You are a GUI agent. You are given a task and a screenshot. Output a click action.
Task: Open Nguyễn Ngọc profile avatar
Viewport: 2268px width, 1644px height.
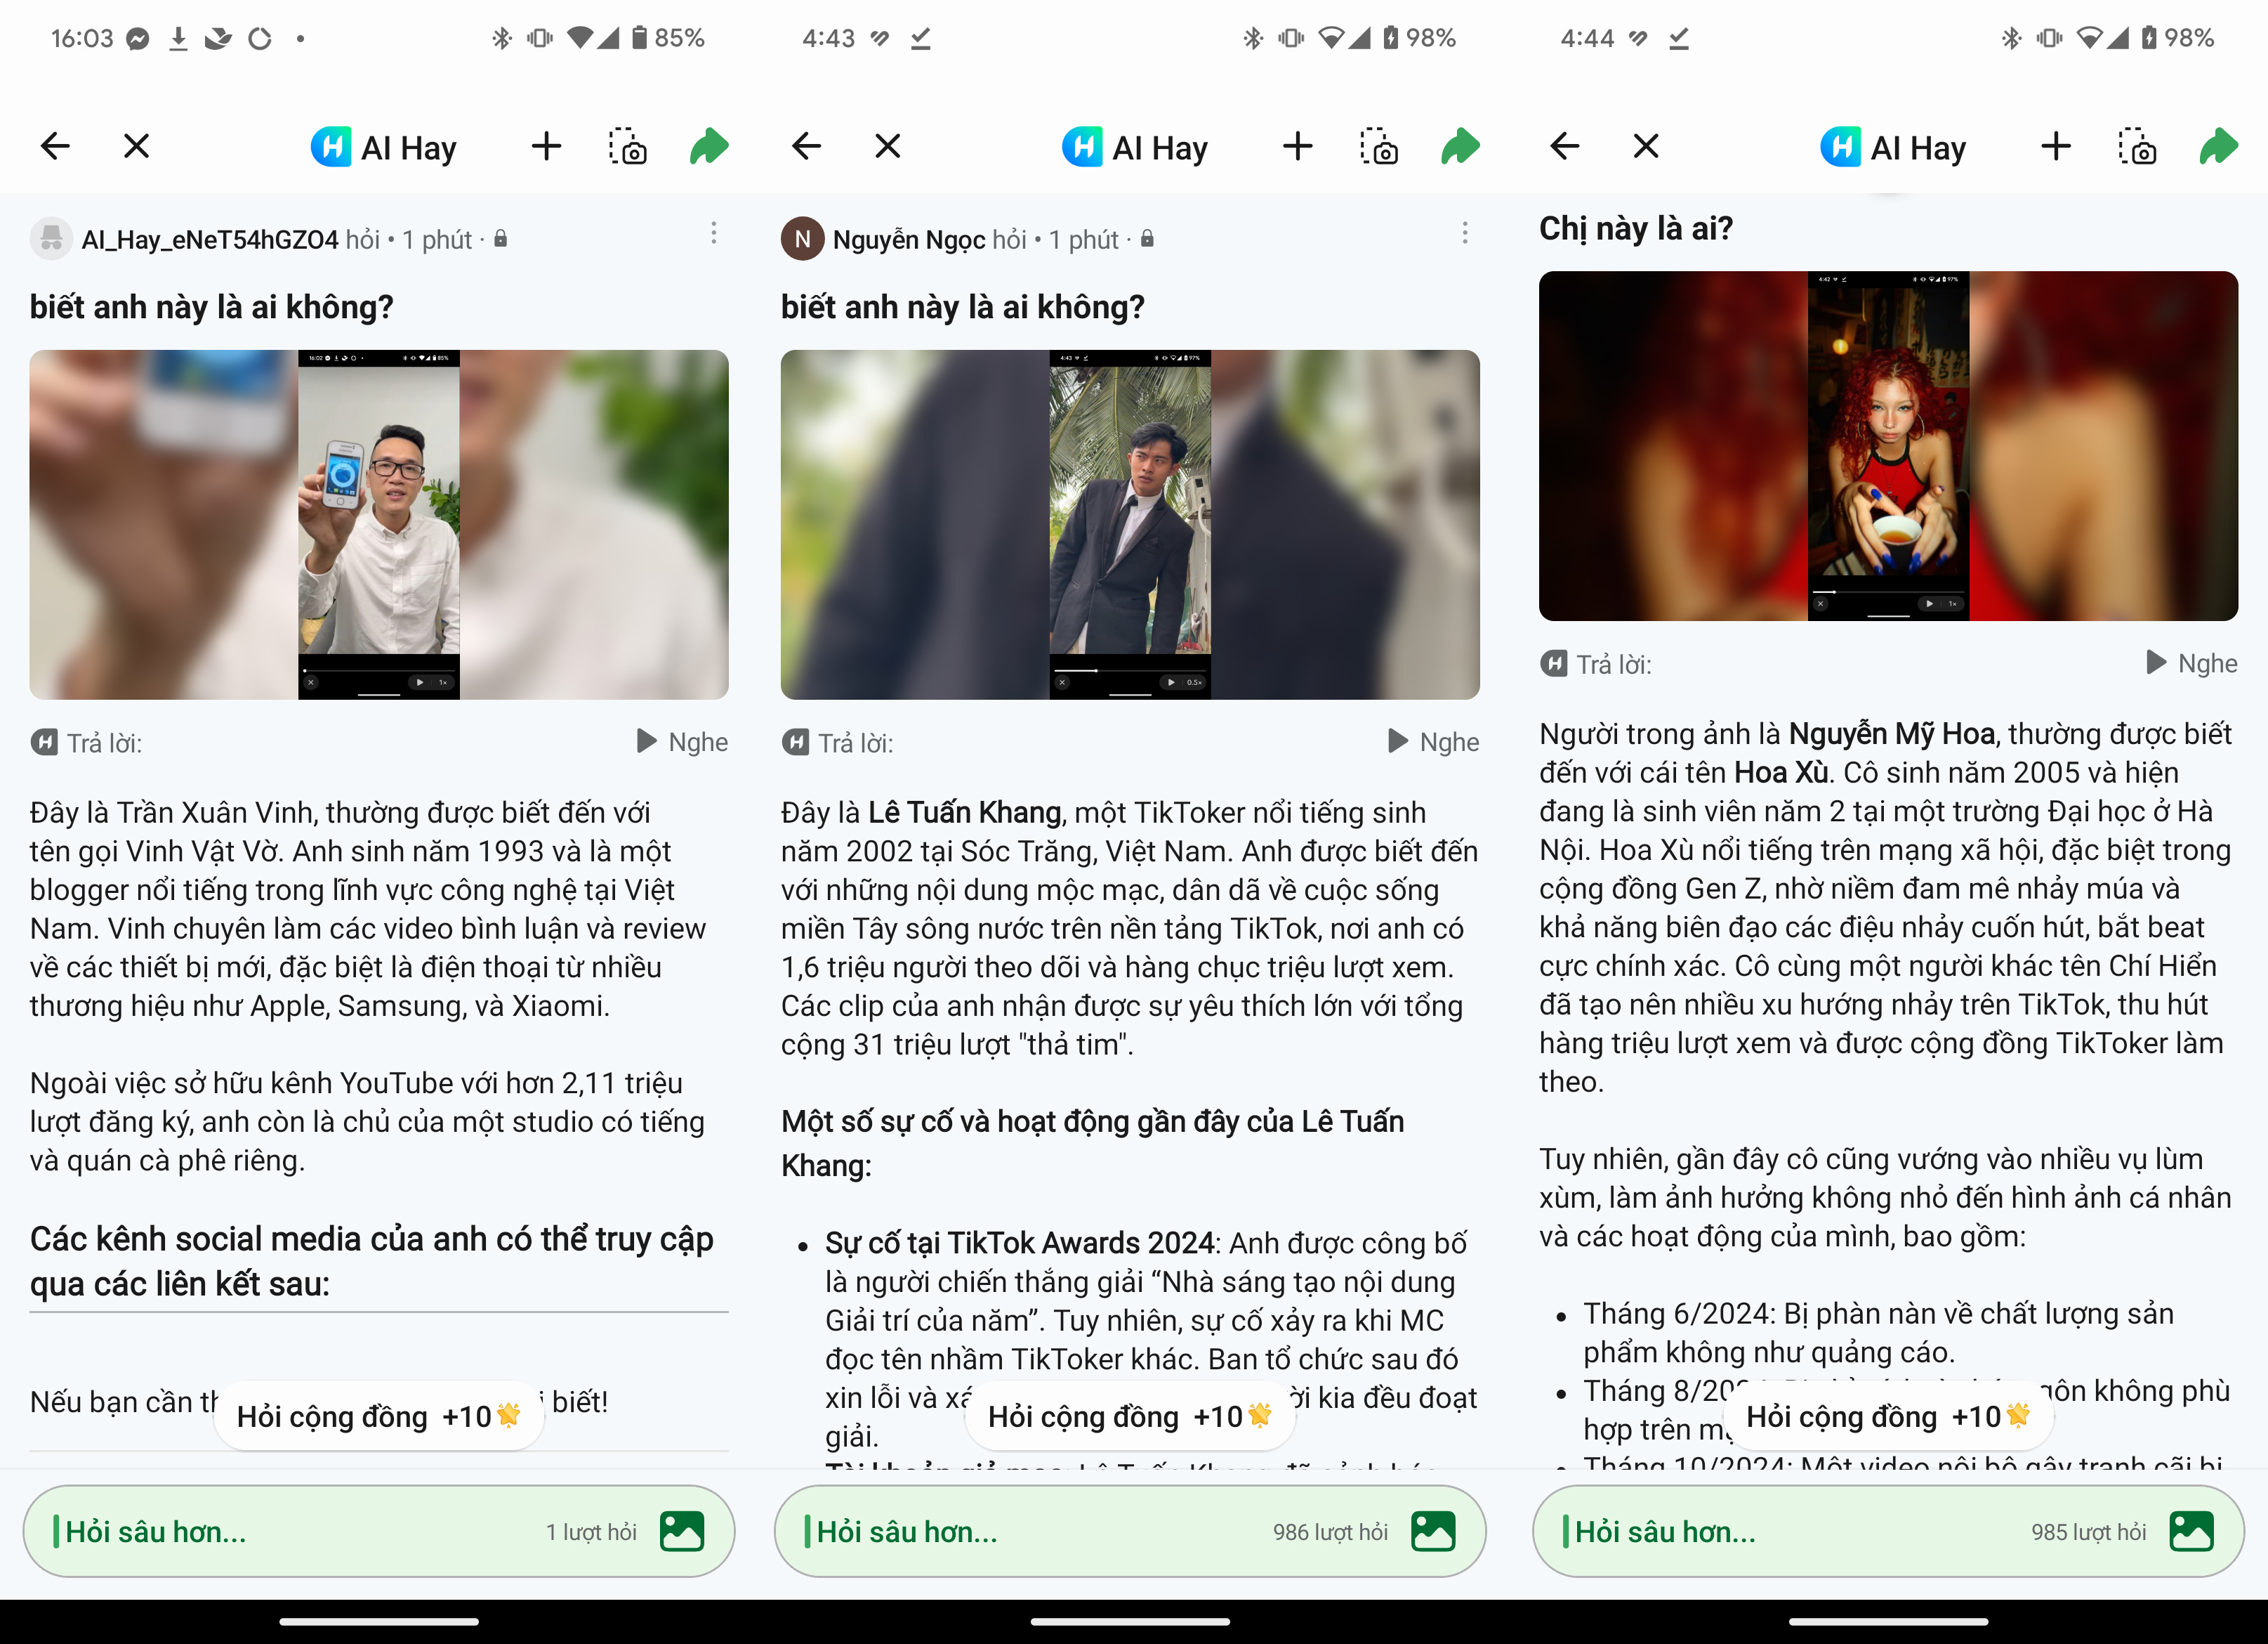tap(802, 239)
